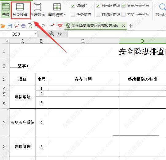Select the 存在问题 header cell
This screenshot has height=160, width=166.
click(83, 79)
